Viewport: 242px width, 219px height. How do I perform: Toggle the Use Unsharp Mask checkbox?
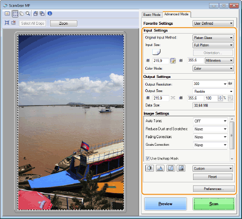[148, 158]
